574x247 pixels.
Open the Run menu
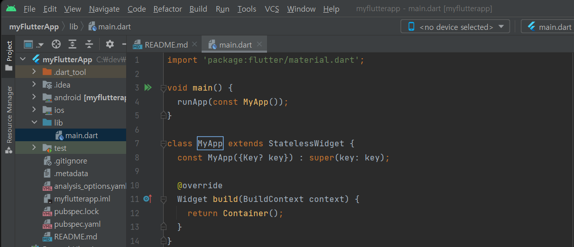[x=222, y=9]
